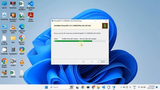Select the yellow folder on the desktop
This screenshot has width=160, height=90.
pyautogui.click(x=13, y=39)
